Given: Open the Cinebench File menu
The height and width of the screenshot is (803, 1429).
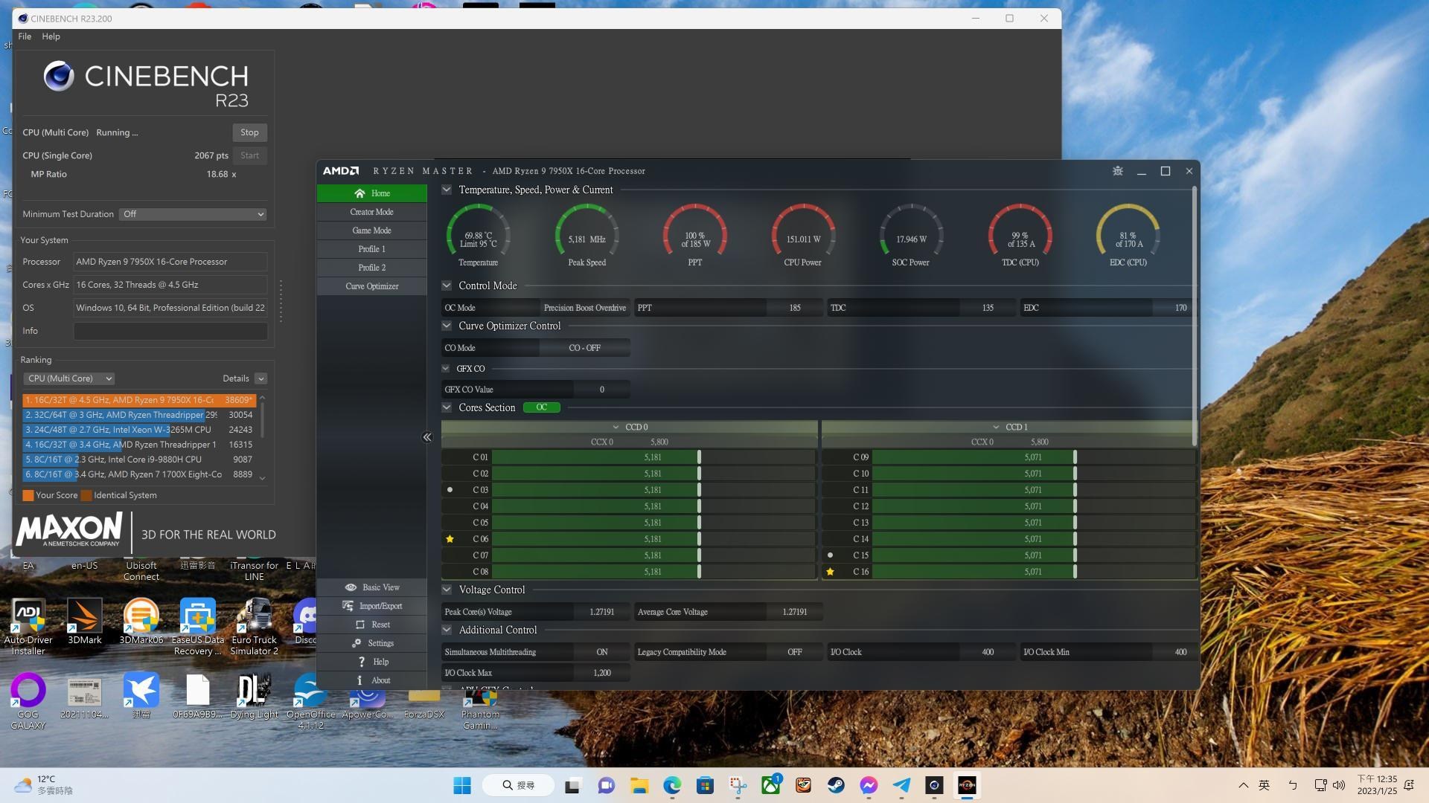Looking at the screenshot, I should [25, 36].
